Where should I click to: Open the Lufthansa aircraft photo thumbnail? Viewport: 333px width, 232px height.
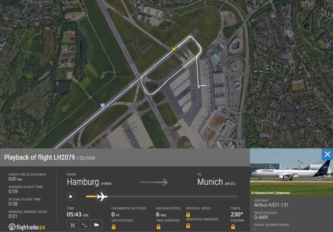(x=291, y=172)
